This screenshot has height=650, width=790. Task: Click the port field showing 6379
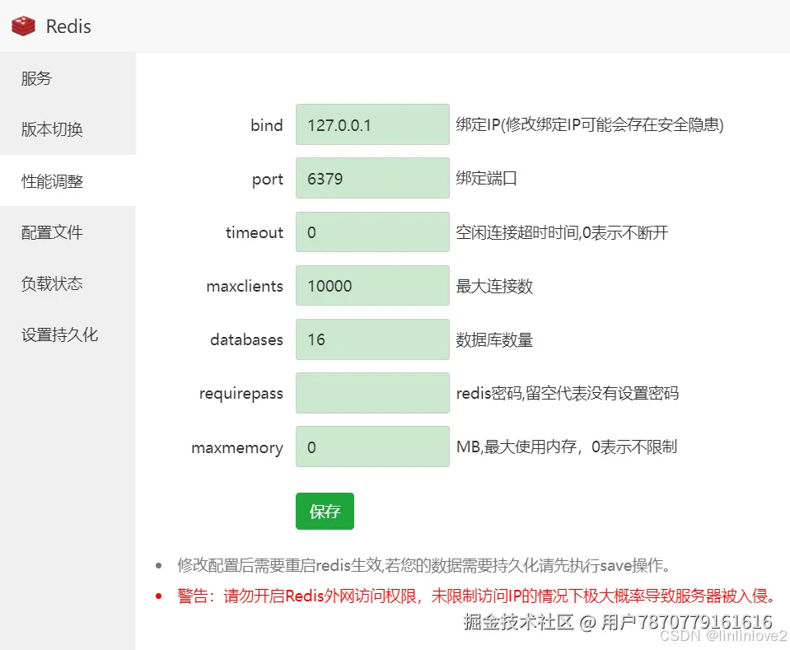(372, 178)
